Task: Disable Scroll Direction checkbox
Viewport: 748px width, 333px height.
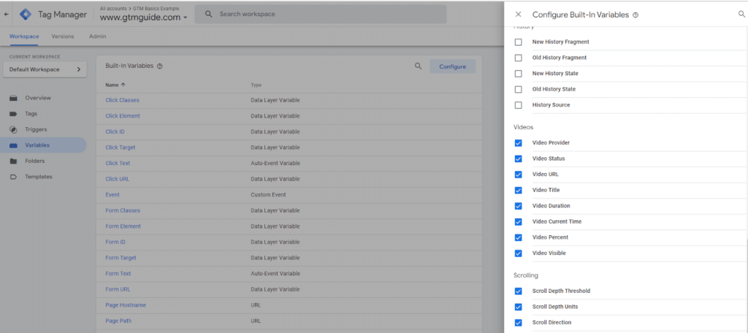Action: (x=519, y=323)
